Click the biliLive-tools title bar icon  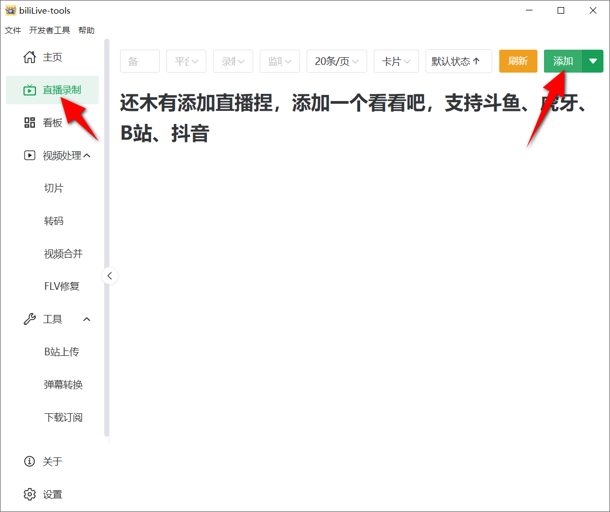[x=11, y=10]
